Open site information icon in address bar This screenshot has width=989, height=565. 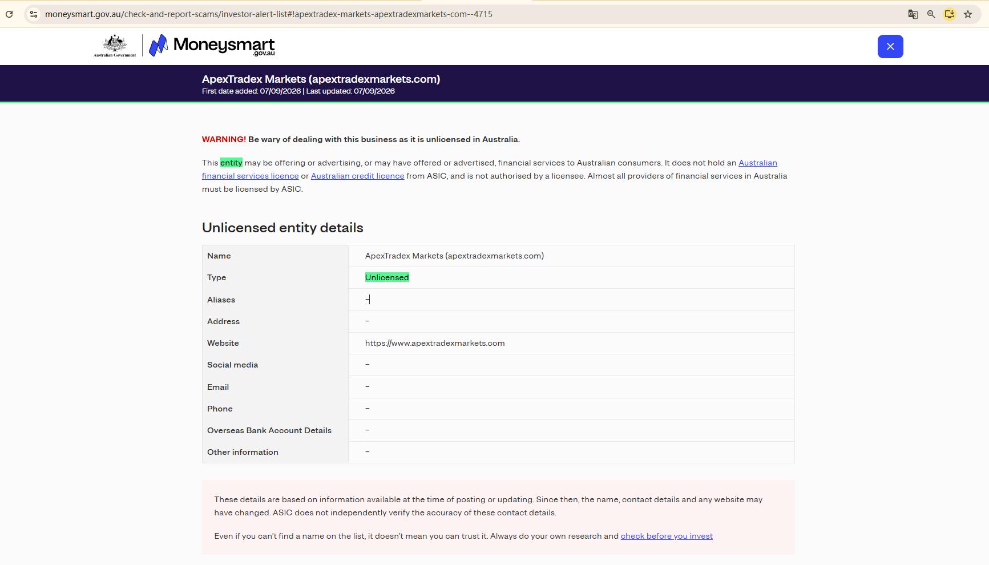pyautogui.click(x=34, y=14)
